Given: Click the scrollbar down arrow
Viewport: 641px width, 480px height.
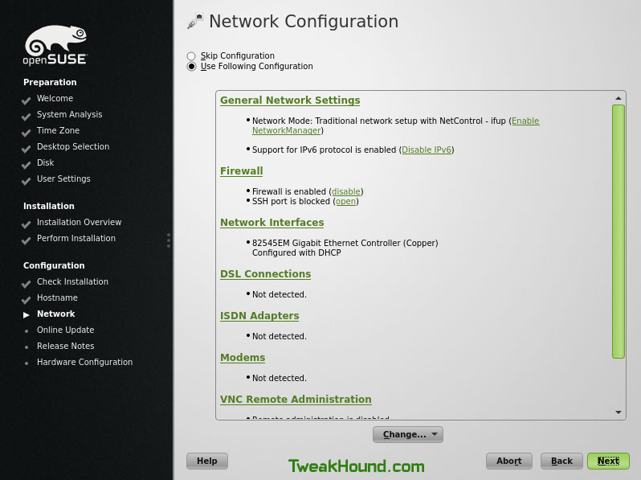Looking at the screenshot, I should pyautogui.click(x=619, y=412).
